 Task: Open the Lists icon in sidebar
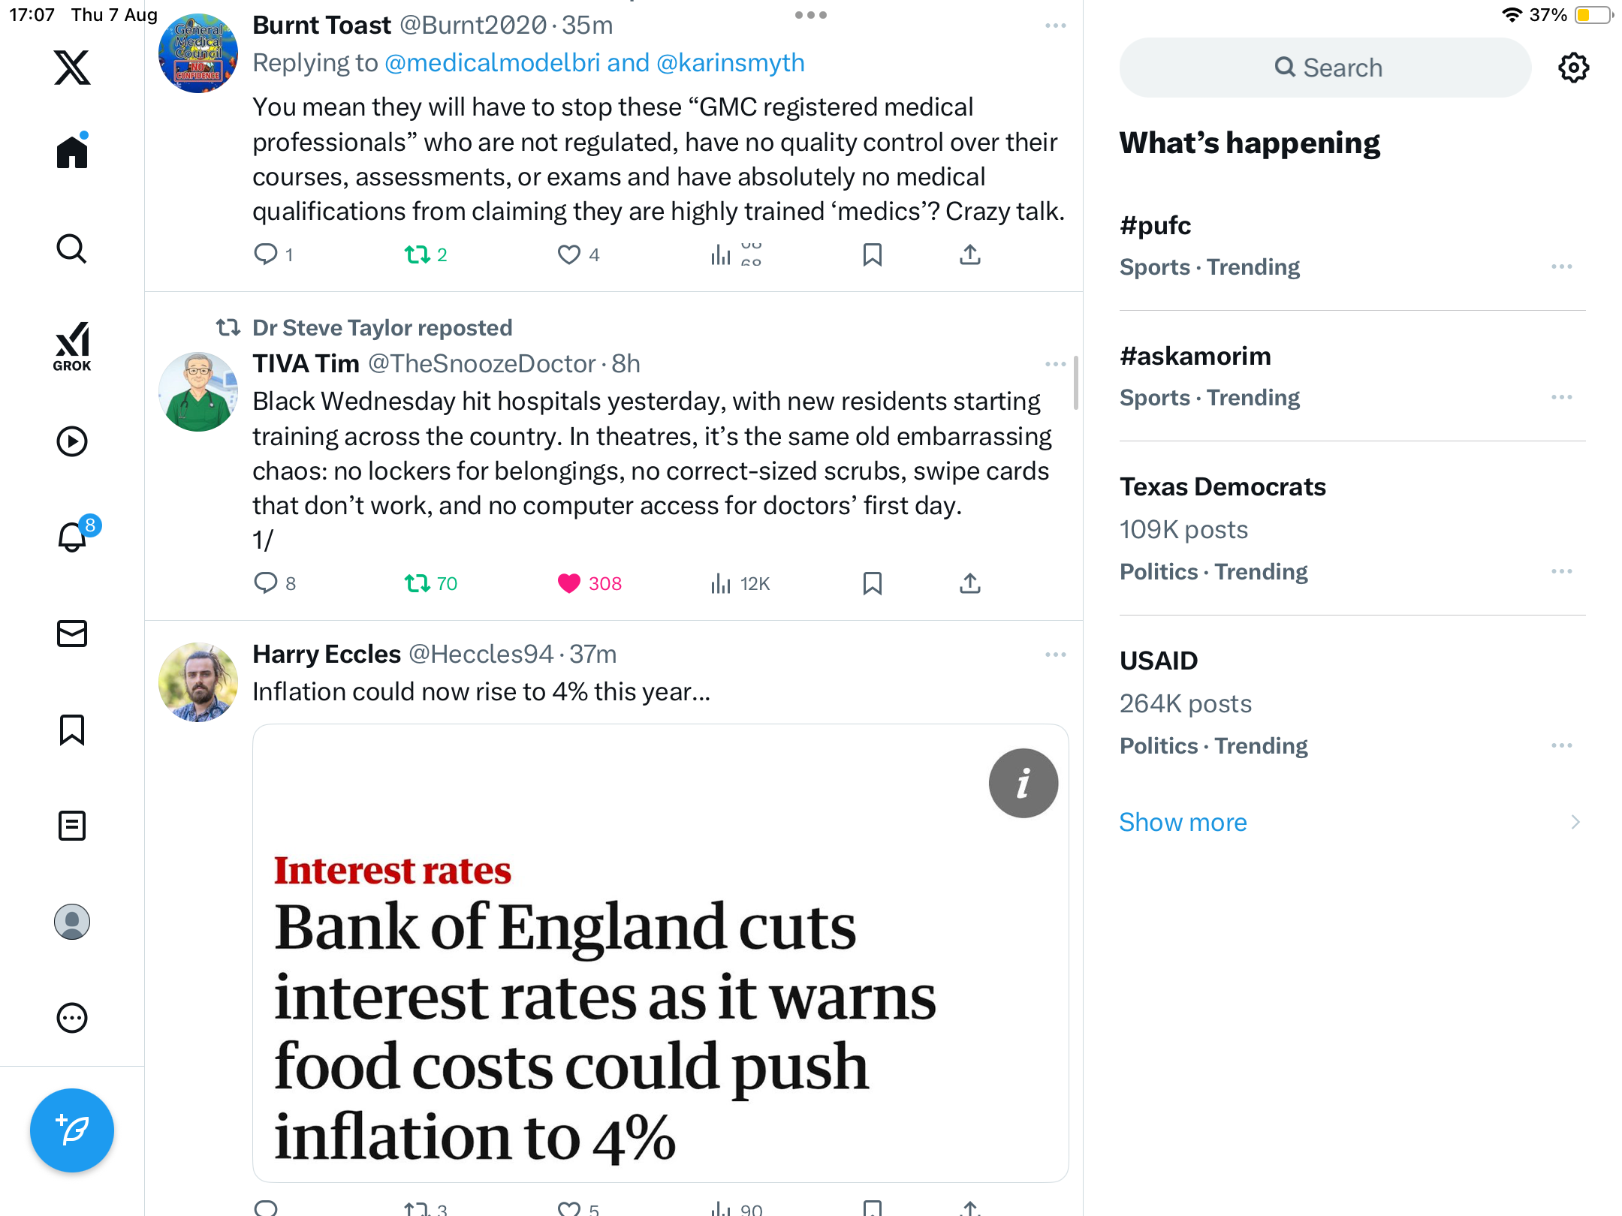pyautogui.click(x=72, y=826)
